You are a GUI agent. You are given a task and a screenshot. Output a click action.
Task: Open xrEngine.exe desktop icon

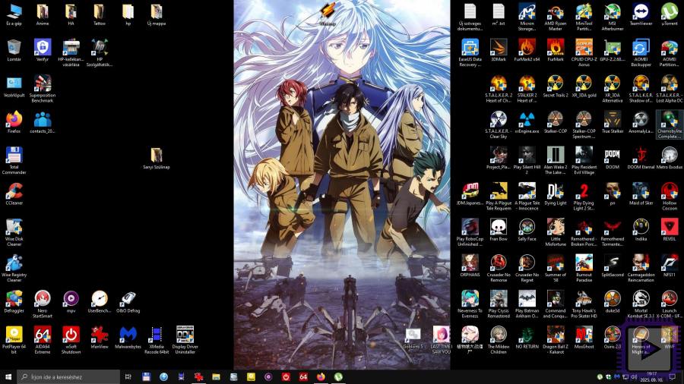tap(527, 122)
